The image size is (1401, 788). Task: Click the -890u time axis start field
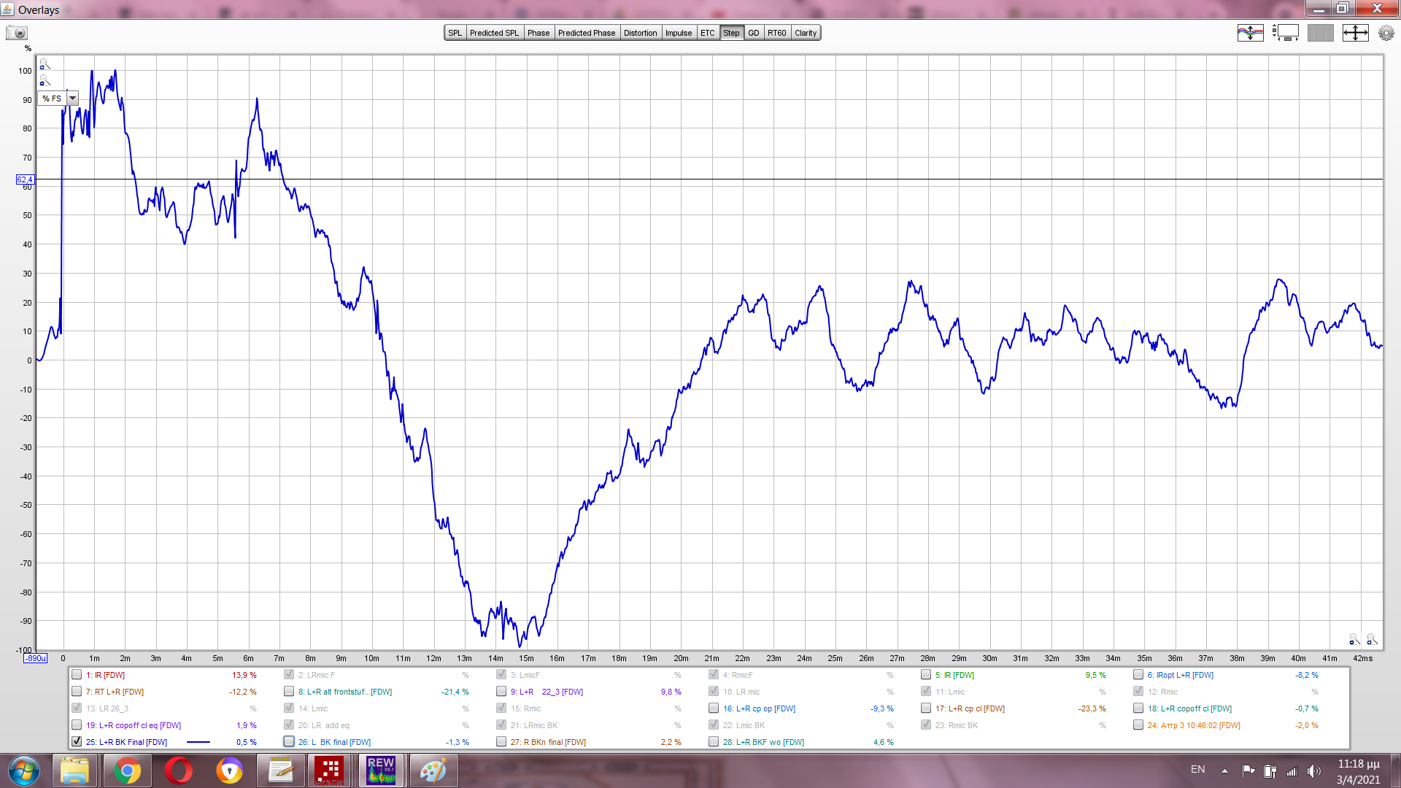35,658
